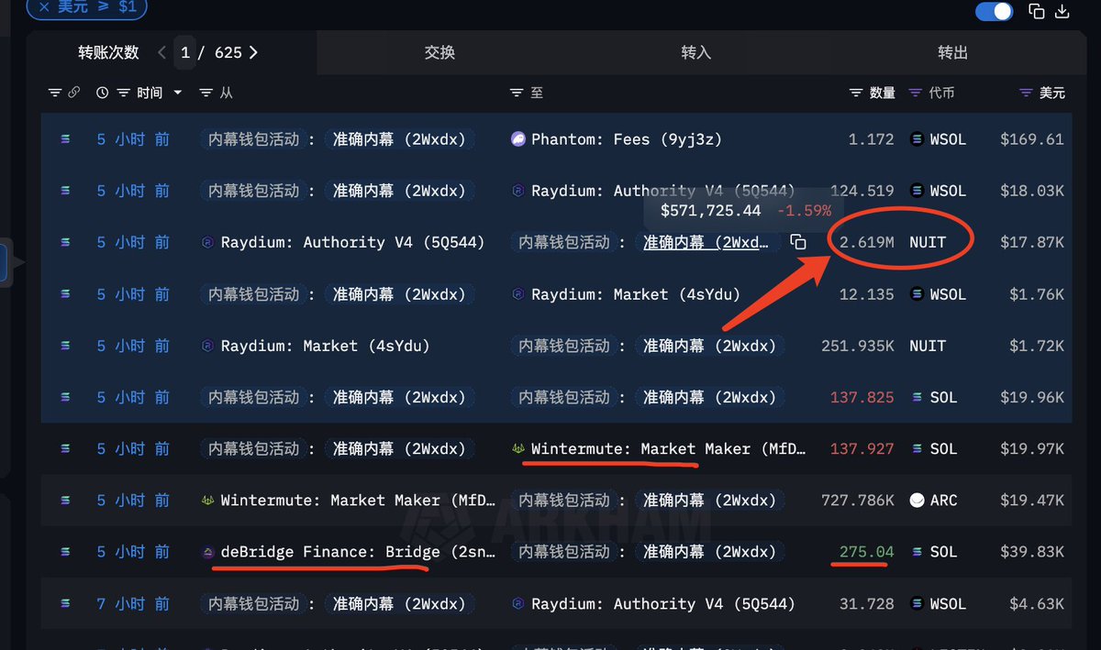This screenshot has height=650, width=1101.
Task: Click the clock icon in the 时间 header
Action: pyautogui.click(x=102, y=93)
